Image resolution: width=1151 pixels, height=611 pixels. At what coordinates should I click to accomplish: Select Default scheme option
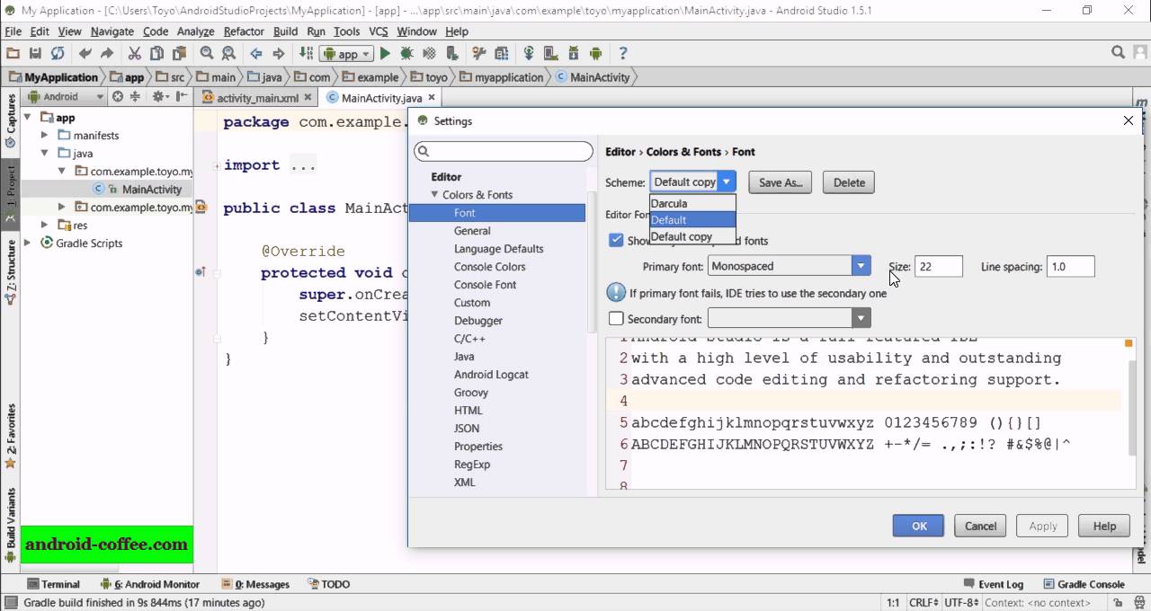pyautogui.click(x=692, y=219)
